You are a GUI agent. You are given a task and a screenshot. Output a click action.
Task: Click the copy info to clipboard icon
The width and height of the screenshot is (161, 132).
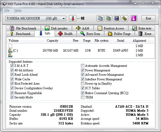[x=100, y=18]
